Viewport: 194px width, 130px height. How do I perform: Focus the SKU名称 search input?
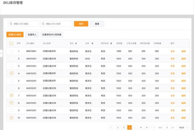(x=56, y=24)
